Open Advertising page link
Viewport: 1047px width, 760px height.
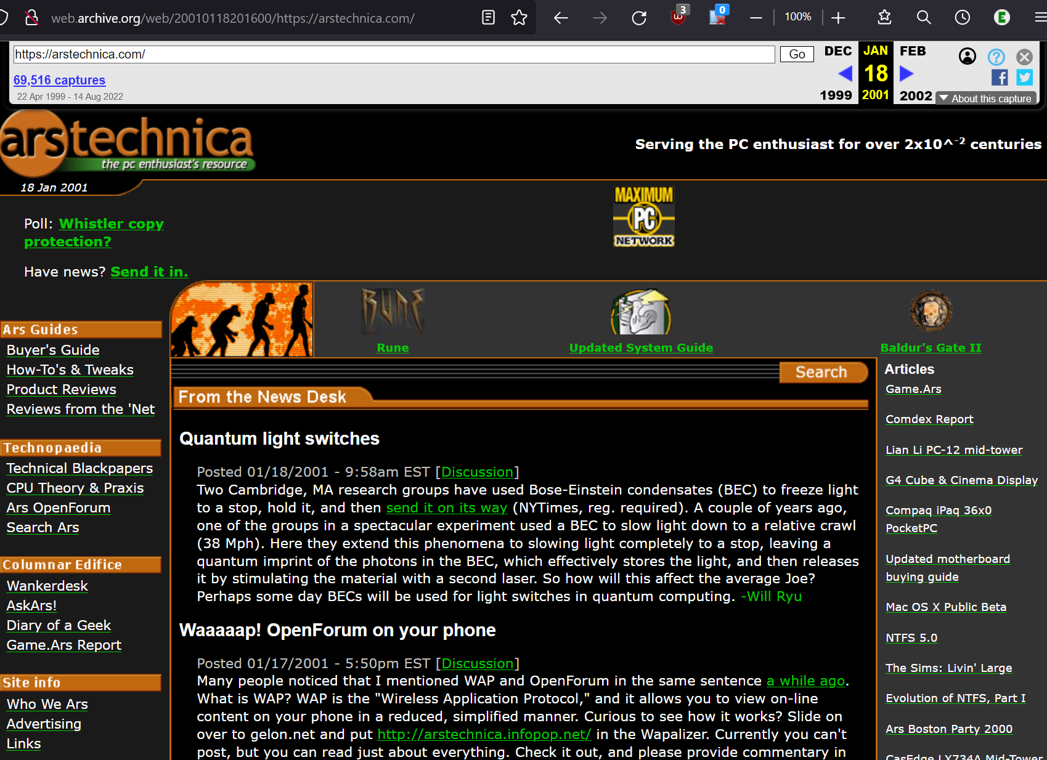pyautogui.click(x=44, y=724)
